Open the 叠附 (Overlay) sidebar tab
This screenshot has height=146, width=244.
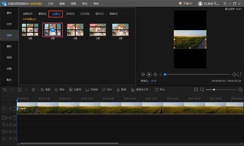click(x=9, y=46)
